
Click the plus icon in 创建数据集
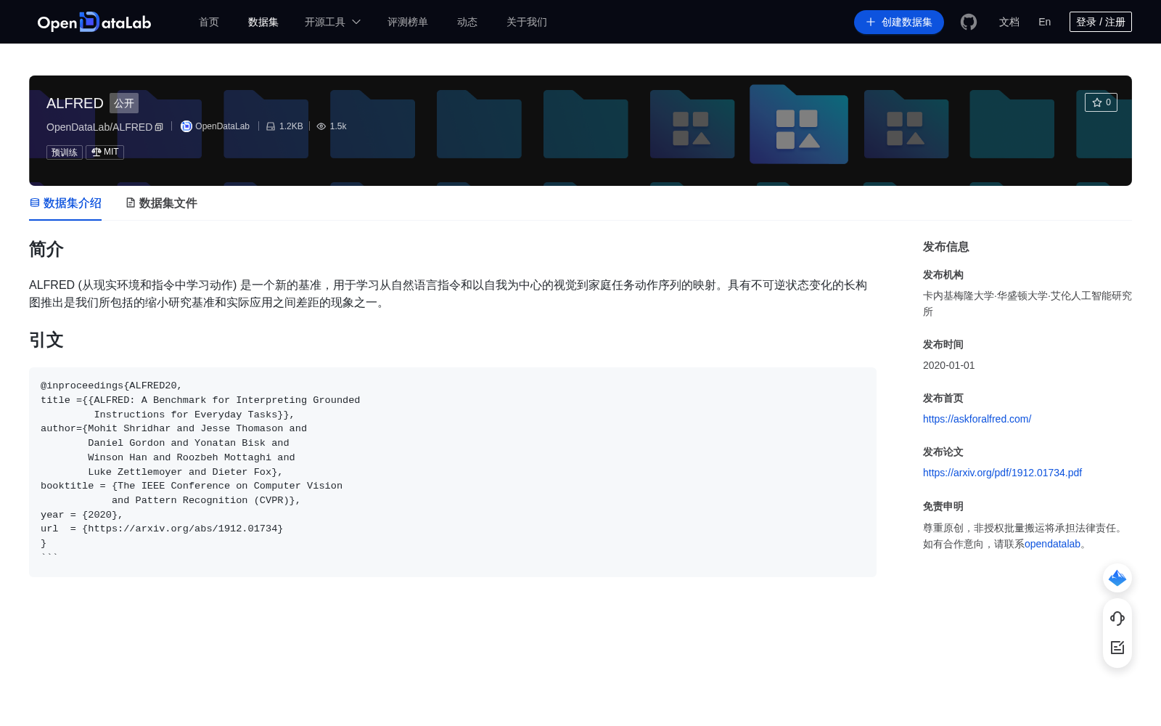tap(871, 22)
